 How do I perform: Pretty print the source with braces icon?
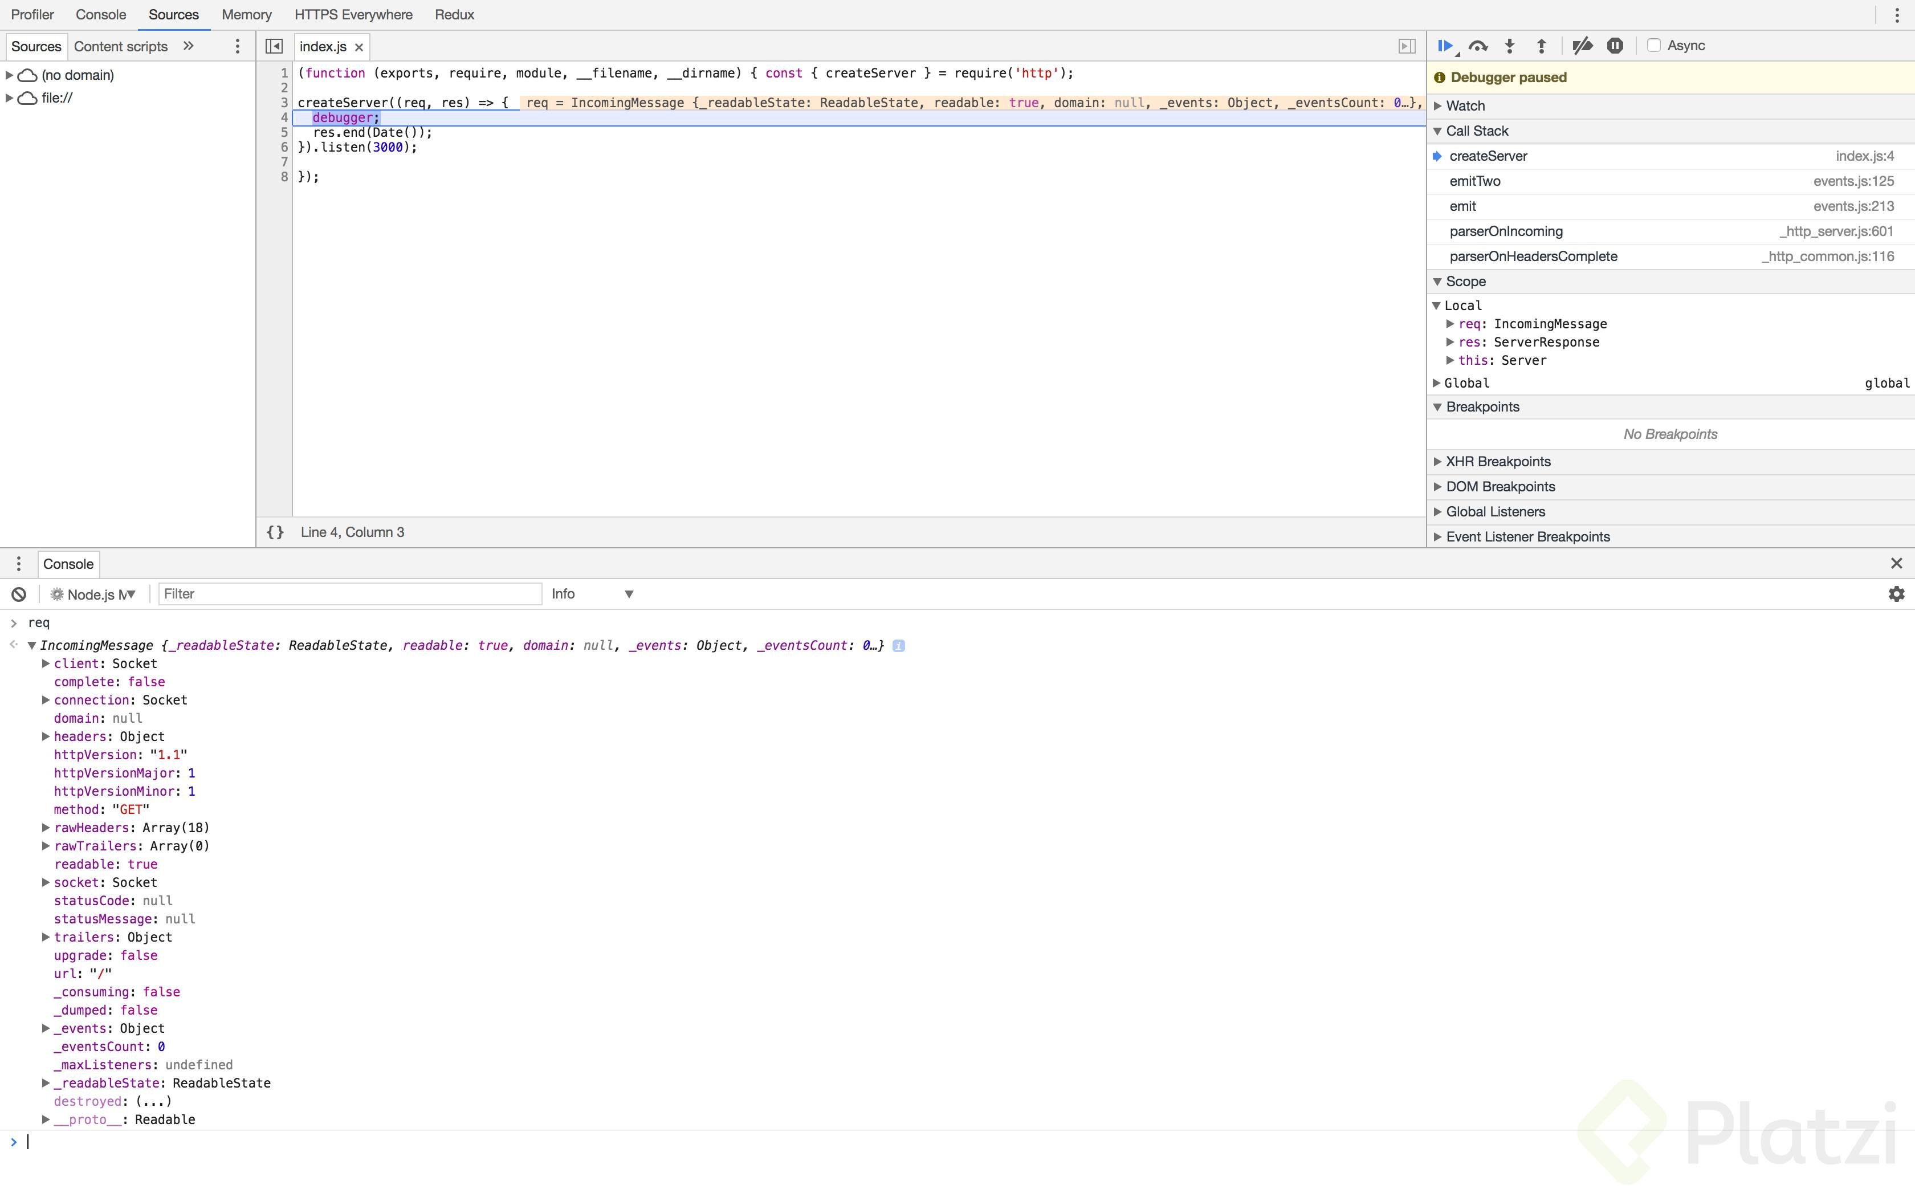pos(275,532)
